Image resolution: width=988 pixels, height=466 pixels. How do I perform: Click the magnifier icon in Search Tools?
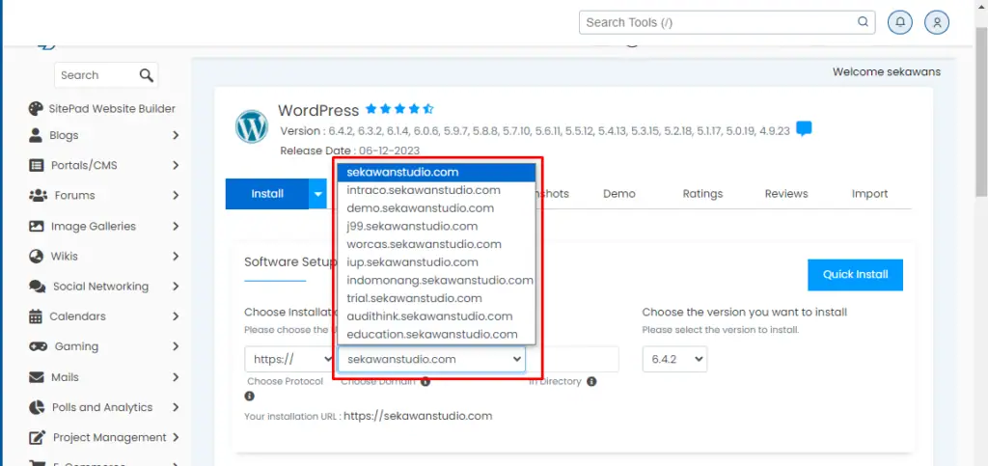[x=863, y=22]
